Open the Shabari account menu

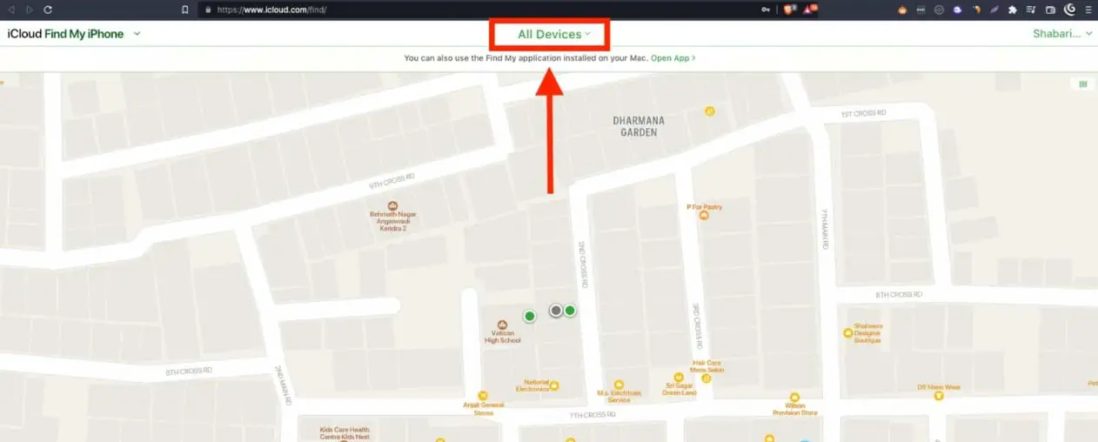[1062, 34]
